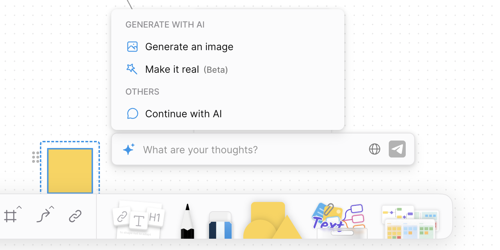Click the yellow square shape on canvas
The height and width of the screenshot is (250, 500).
pos(70,171)
